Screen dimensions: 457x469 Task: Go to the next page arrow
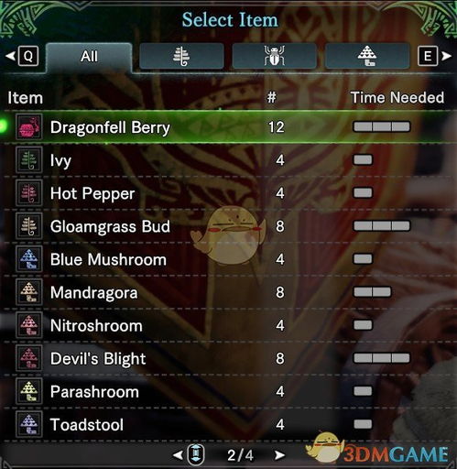tap(279, 455)
